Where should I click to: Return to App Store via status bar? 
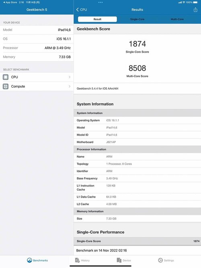coord(10,2)
